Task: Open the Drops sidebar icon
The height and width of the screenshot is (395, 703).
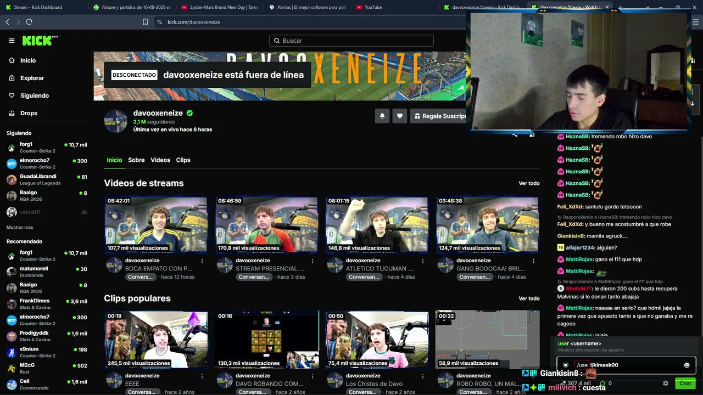Action: click(12, 113)
